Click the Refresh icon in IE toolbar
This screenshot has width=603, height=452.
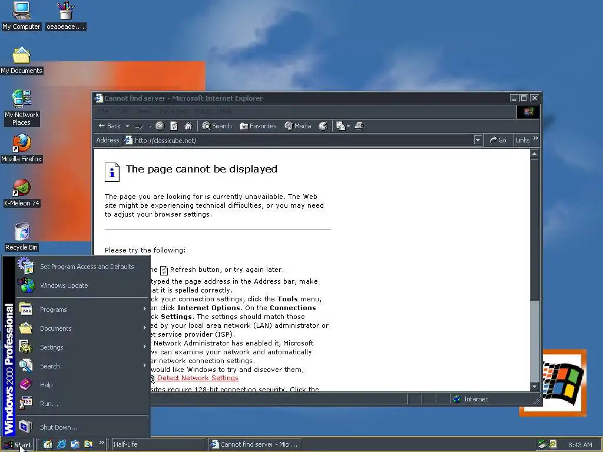point(174,126)
